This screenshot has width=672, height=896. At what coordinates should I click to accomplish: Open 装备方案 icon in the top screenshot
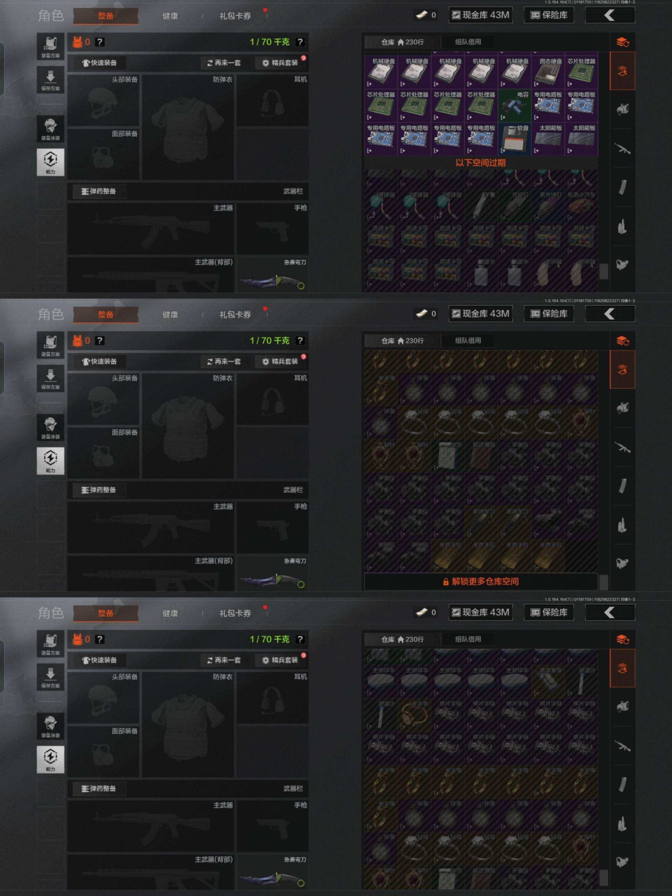(50, 46)
